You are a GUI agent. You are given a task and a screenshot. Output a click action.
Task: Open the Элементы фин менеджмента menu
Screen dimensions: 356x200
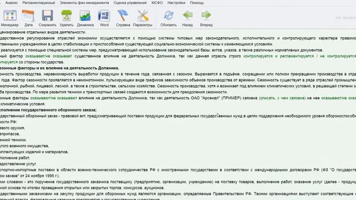coord(84,3)
